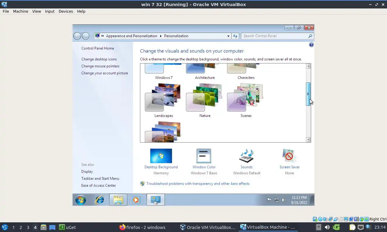The image size is (387, 232).
Task: Open the Devices menu
Action: pos(66,11)
